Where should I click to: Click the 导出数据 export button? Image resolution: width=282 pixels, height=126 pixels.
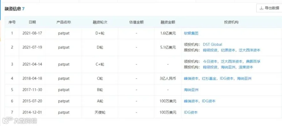(x=269, y=8)
